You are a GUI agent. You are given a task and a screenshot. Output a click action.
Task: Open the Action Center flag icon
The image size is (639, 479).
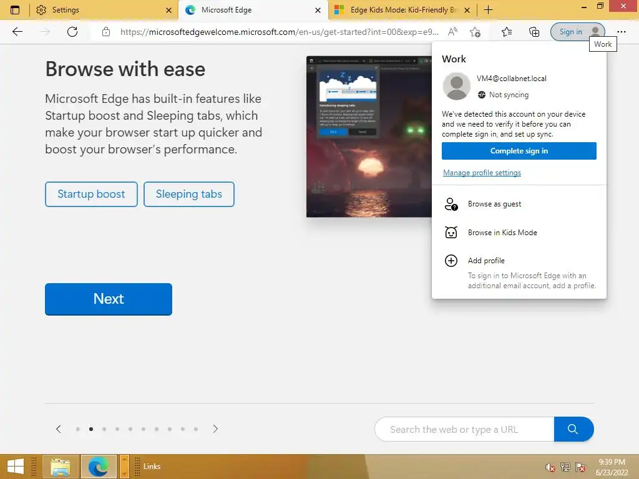point(580,467)
